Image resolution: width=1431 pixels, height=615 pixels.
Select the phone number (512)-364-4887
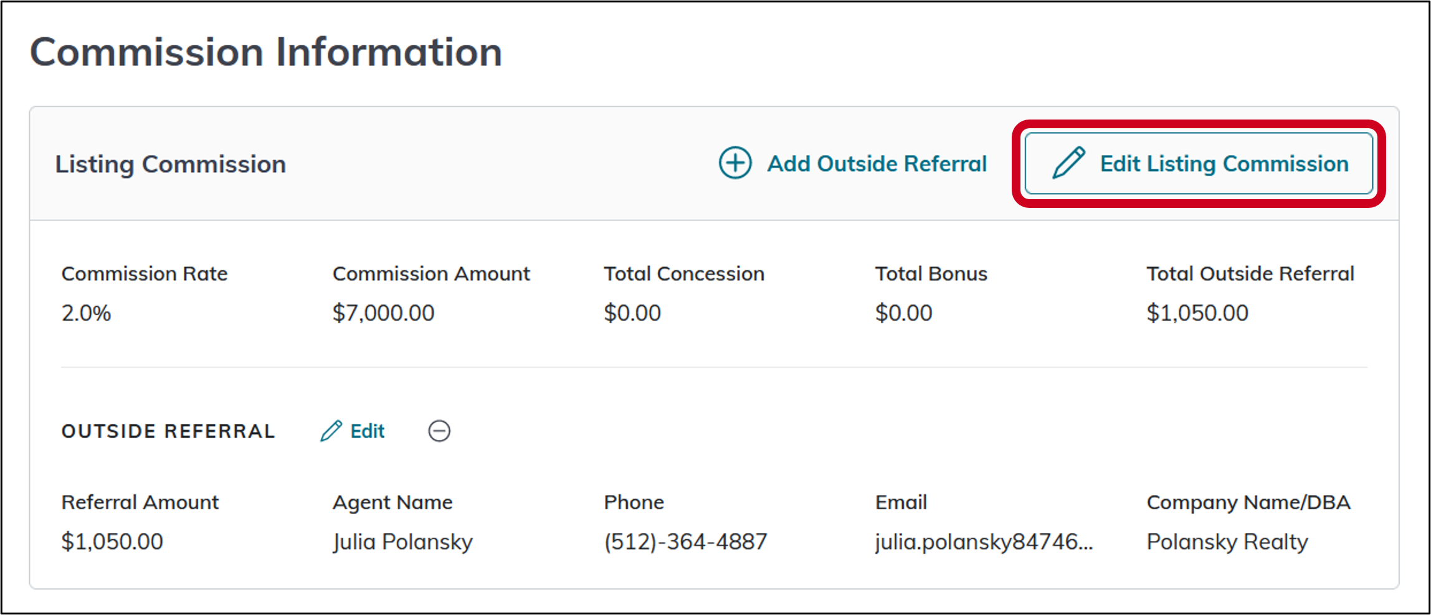point(685,542)
